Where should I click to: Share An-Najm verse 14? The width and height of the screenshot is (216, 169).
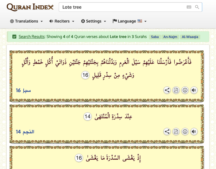[x=167, y=132]
